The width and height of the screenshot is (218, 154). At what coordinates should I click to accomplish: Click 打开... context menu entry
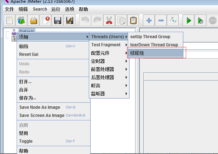(53, 82)
